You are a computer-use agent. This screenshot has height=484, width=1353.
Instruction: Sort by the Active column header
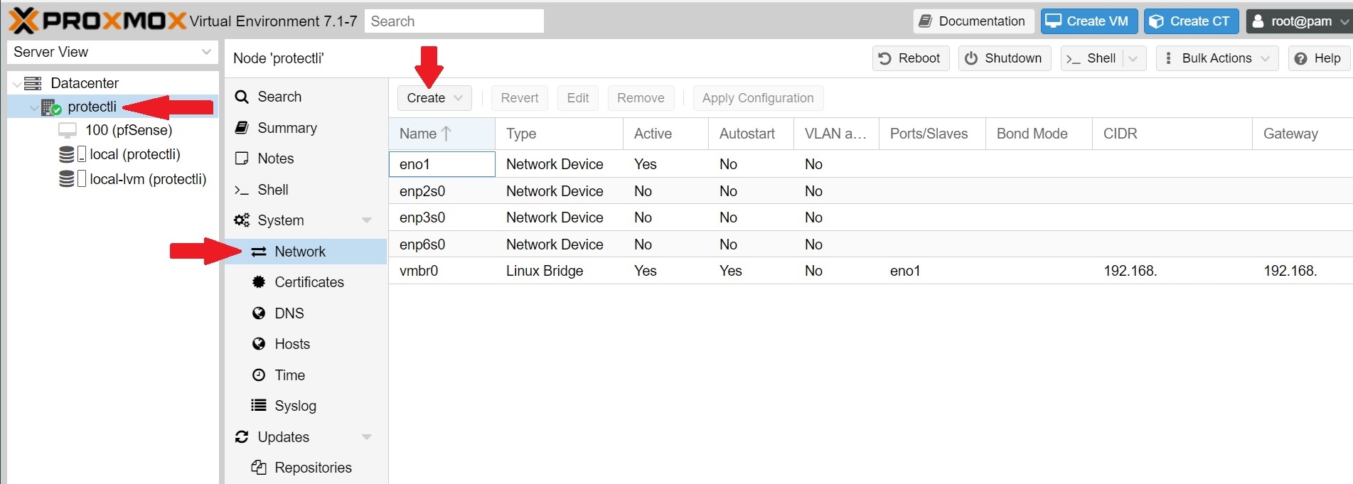tap(665, 134)
